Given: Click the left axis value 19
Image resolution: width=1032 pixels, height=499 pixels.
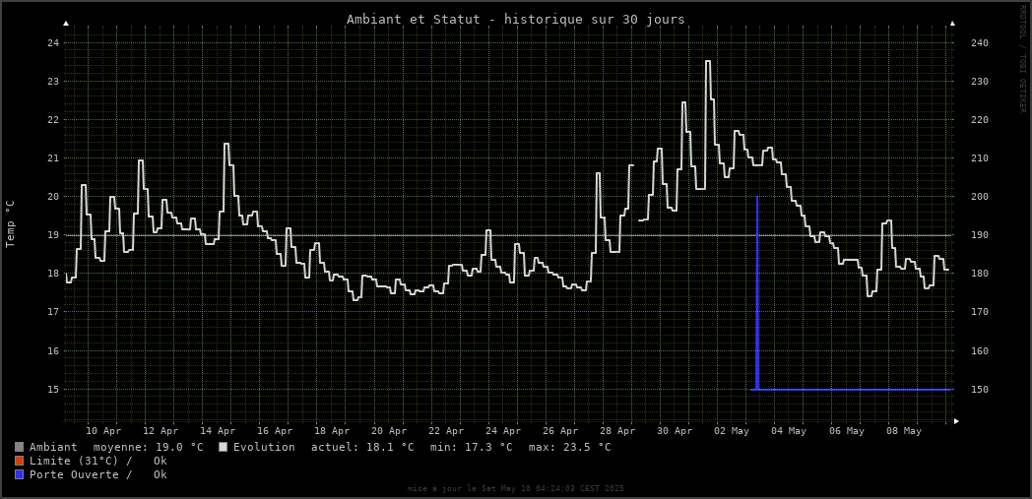Looking at the screenshot, I should pyautogui.click(x=52, y=235).
